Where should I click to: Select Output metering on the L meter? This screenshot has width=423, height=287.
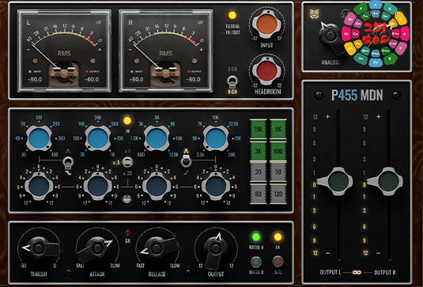tap(93, 72)
